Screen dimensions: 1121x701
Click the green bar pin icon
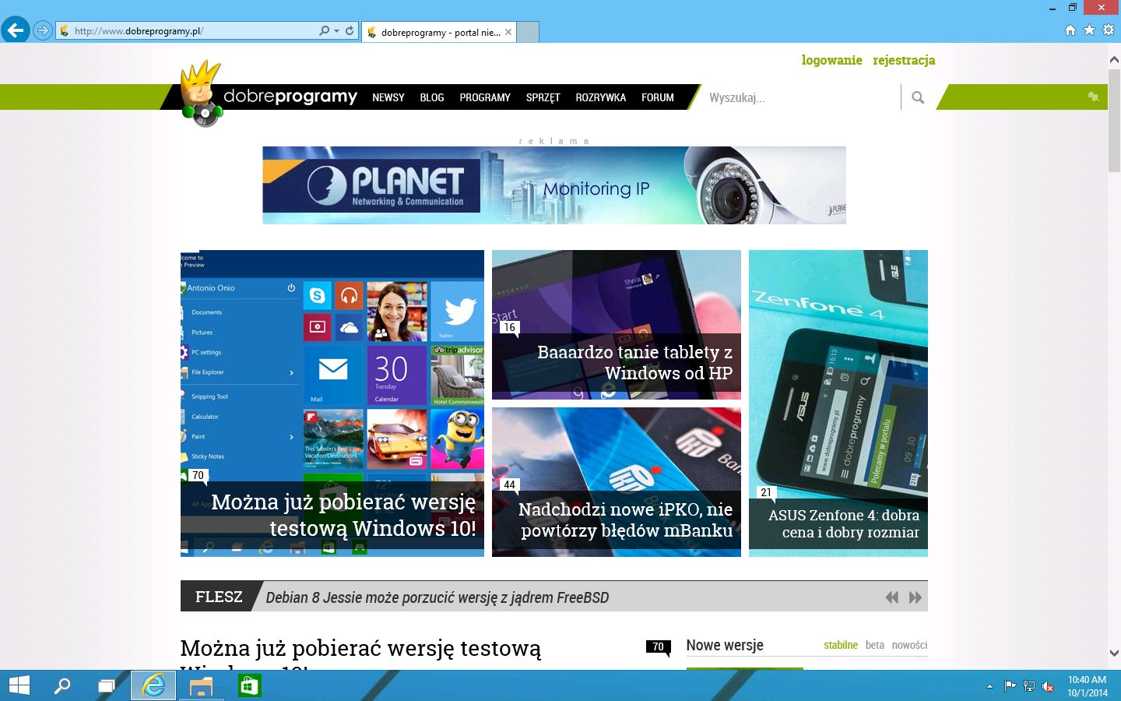(1094, 97)
